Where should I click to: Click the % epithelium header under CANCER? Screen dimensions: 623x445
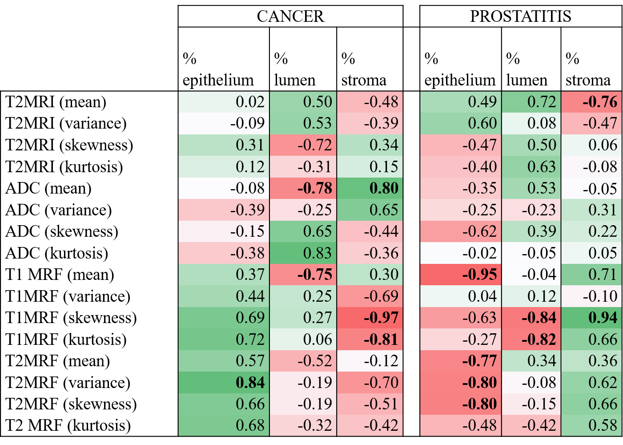[x=218, y=69]
